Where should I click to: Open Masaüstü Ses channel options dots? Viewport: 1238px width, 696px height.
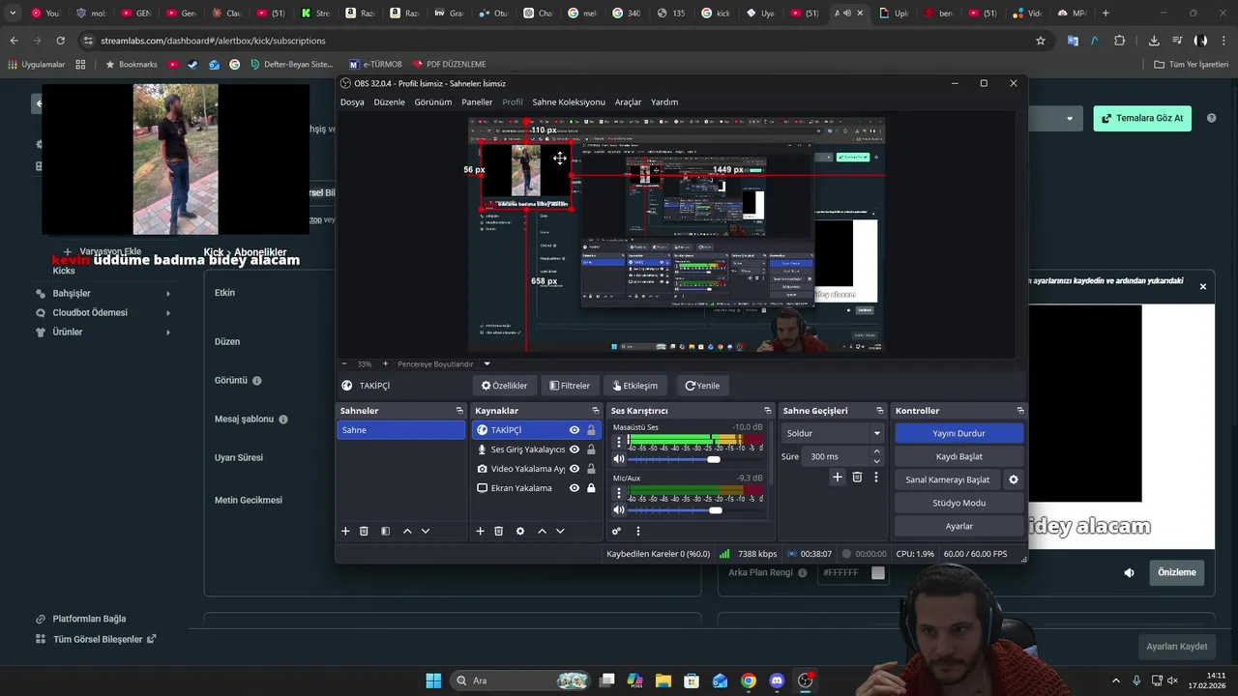coord(619,442)
